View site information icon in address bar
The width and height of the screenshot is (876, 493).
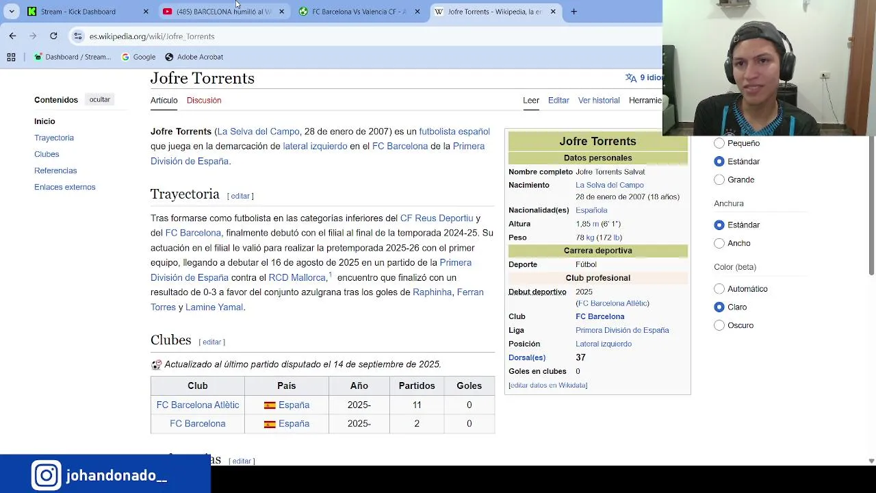78,36
